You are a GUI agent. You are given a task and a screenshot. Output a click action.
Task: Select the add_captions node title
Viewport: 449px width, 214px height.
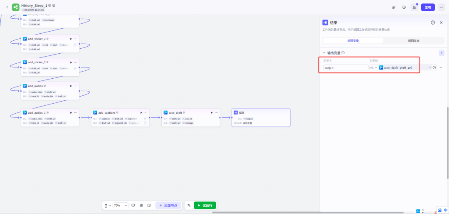[x=107, y=113]
